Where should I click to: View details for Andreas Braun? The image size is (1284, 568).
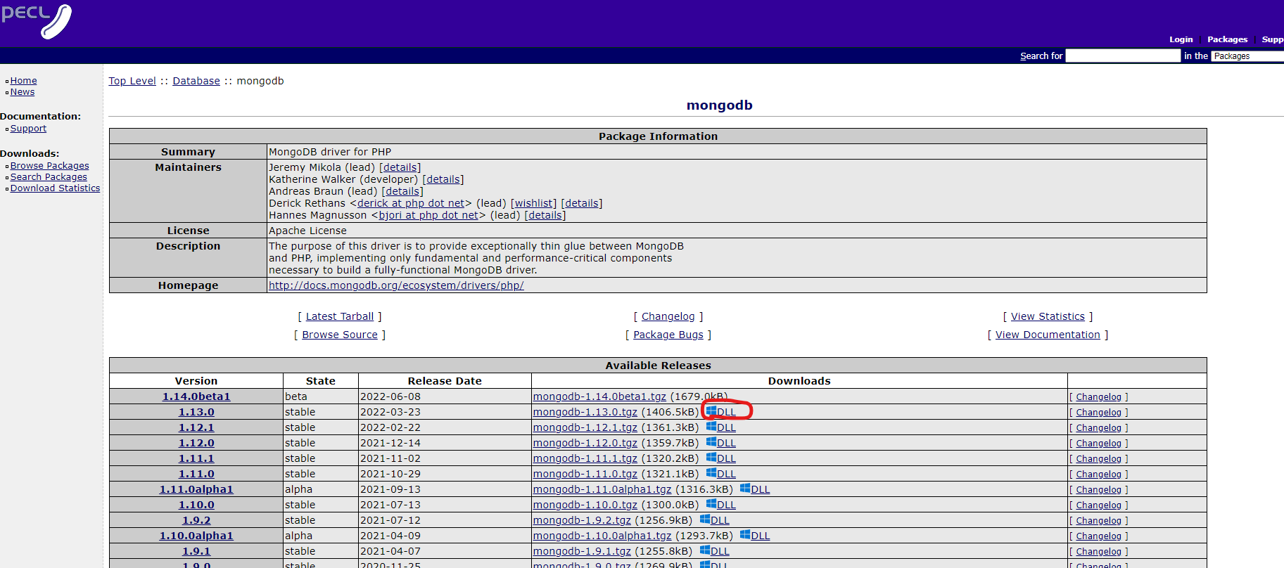(402, 191)
